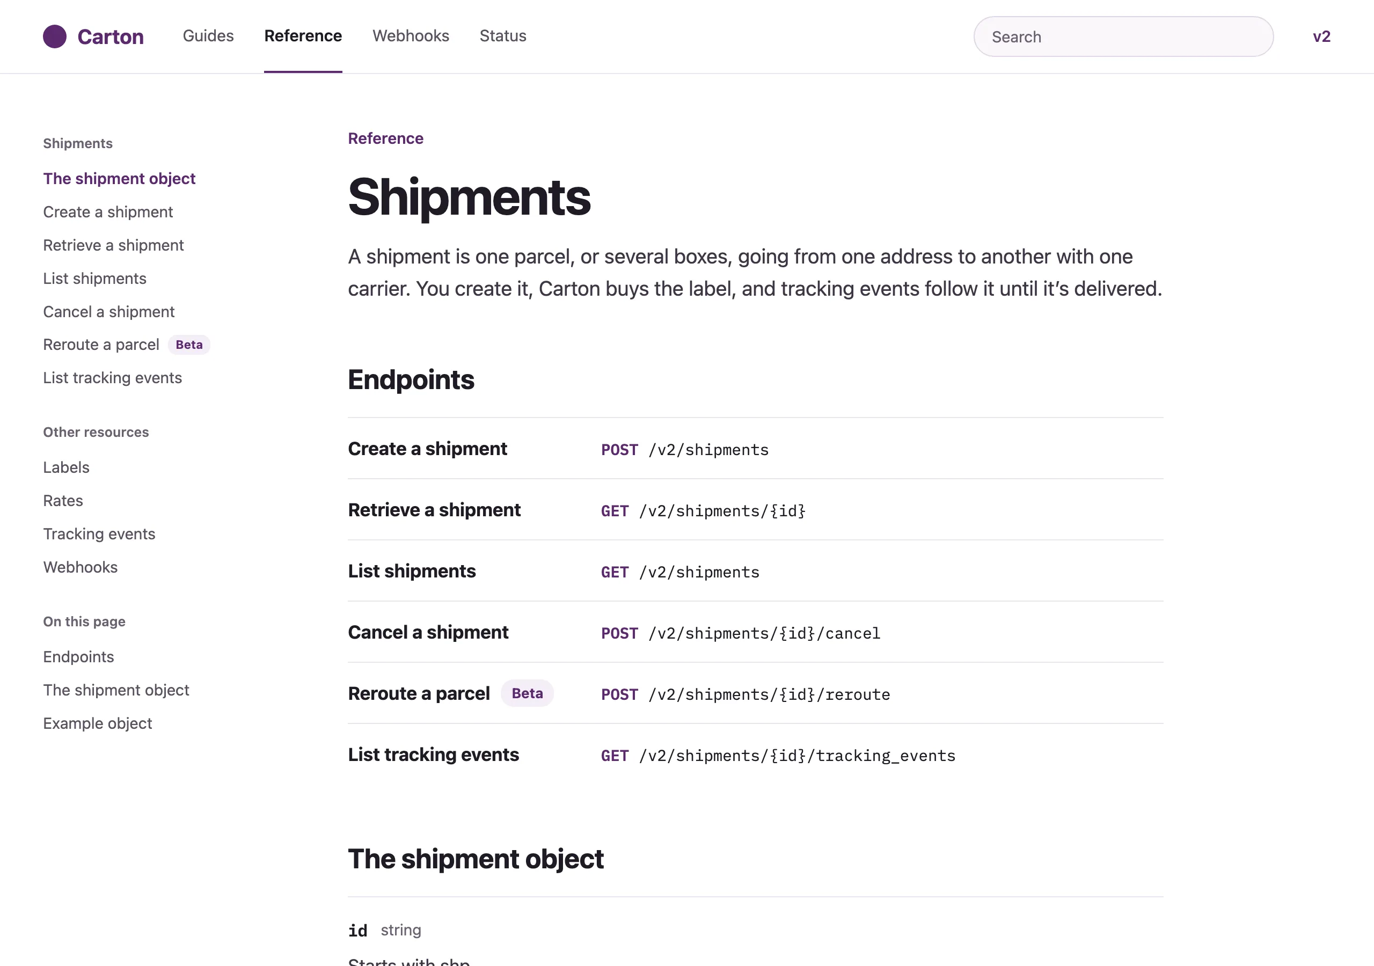Go to the top Webhooks nav tab
This screenshot has width=1374, height=966.
[411, 36]
